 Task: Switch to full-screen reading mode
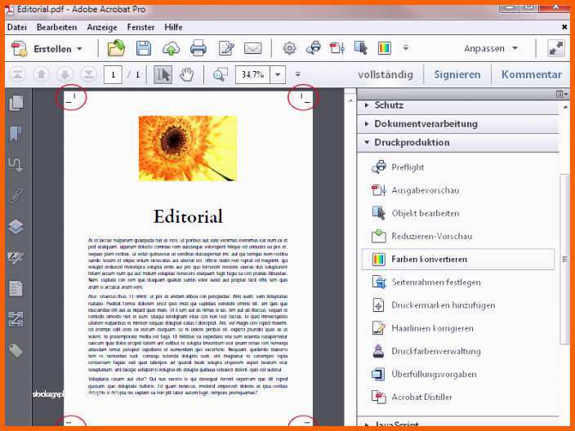point(556,48)
